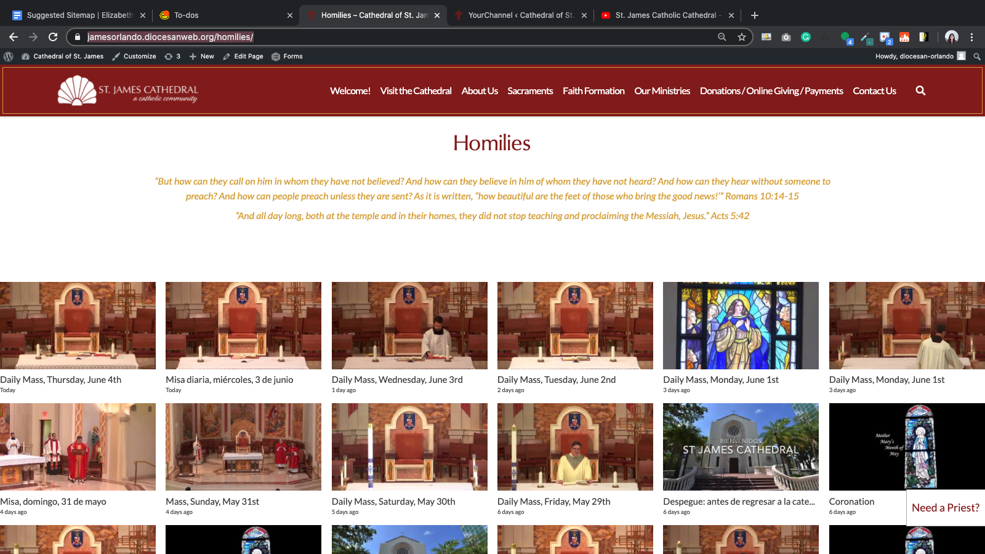985x554 pixels.
Task: Open the St. James Cathedral logo
Action: tap(128, 90)
